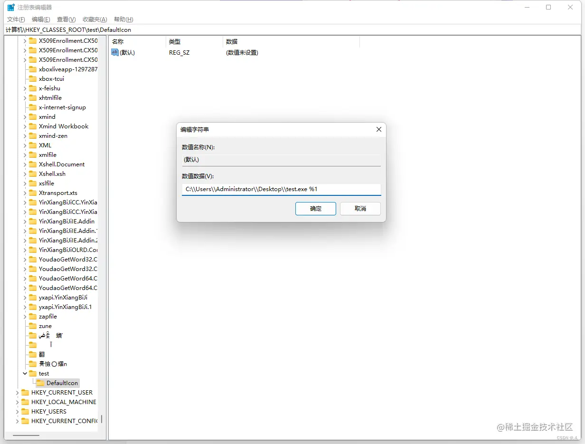Click the 取消 button in dialog
Image resolution: width=585 pixels, height=444 pixels.
[360, 209]
